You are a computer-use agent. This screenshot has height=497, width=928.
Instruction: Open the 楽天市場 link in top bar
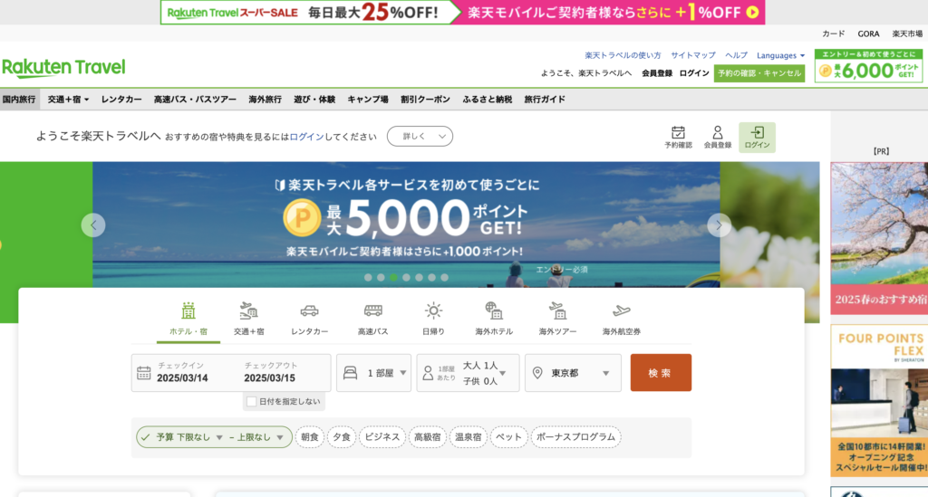[x=907, y=33]
